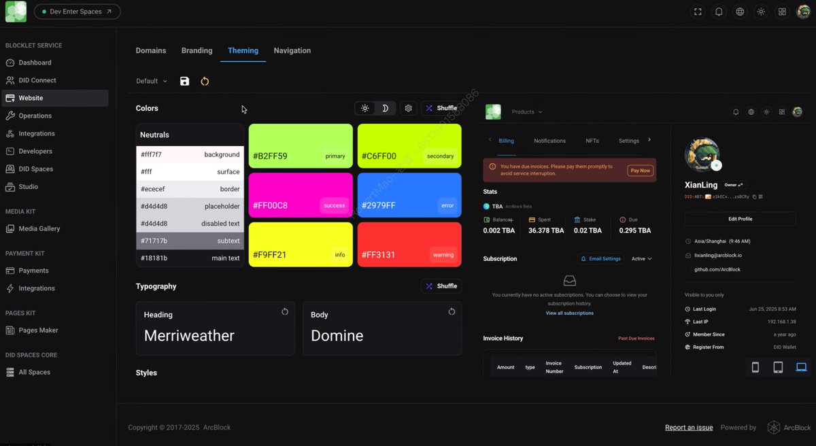Open the Branding tab
The image size is (816, 446).
point(197,50)
